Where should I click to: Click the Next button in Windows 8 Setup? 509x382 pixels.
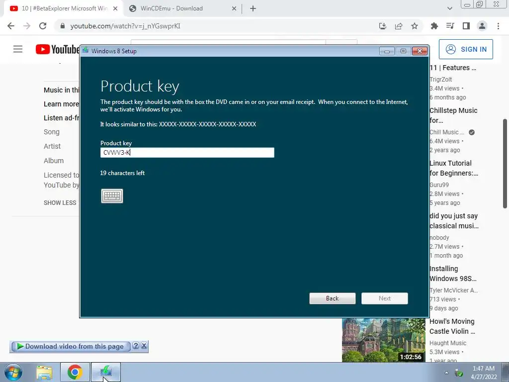385,298
